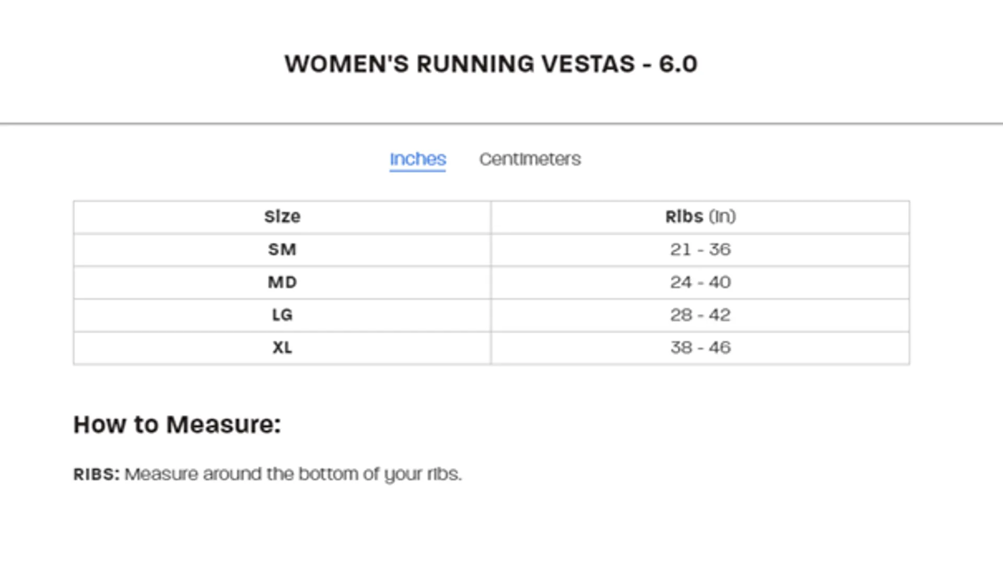The width and height of the screenshot is (1003, 563).
Task: Click the 24 - 40 measurement cell
Action: [700, 282]
